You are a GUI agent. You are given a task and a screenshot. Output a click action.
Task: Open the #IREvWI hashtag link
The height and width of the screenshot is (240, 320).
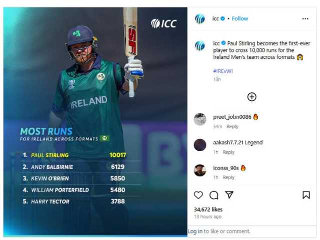pos(223,71)
